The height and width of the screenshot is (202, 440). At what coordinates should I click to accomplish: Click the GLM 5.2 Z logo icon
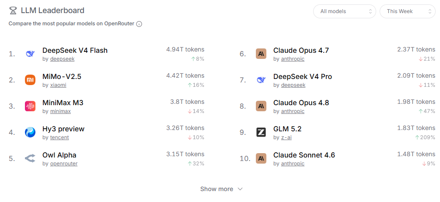coord(261,132)
